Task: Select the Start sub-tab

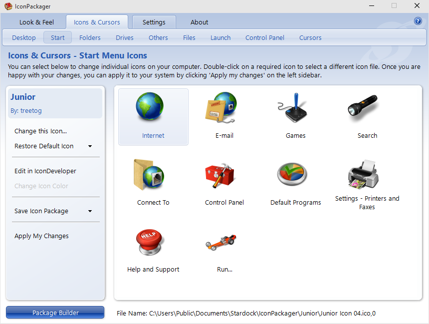Action: (58, 37)
